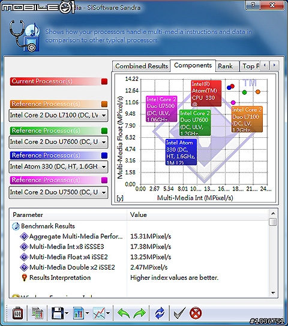The image size is (288, 326).
Task: Click the green back arrow
Action: [124, 313]
